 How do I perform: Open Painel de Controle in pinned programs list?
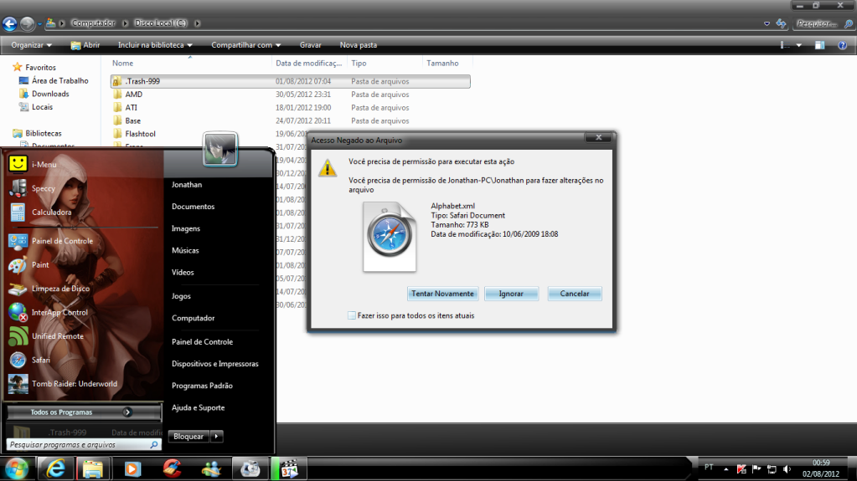(x=62, y=241)
